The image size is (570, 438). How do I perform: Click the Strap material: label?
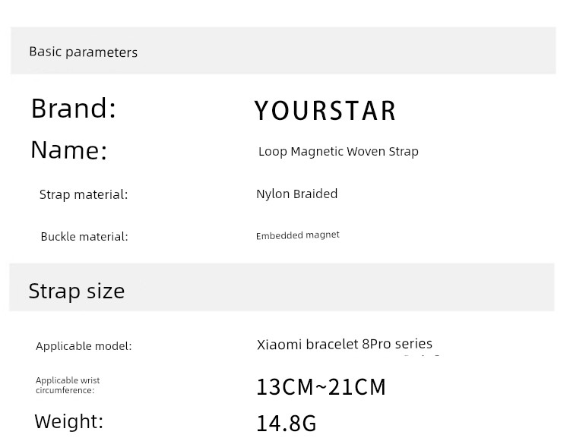84,194
